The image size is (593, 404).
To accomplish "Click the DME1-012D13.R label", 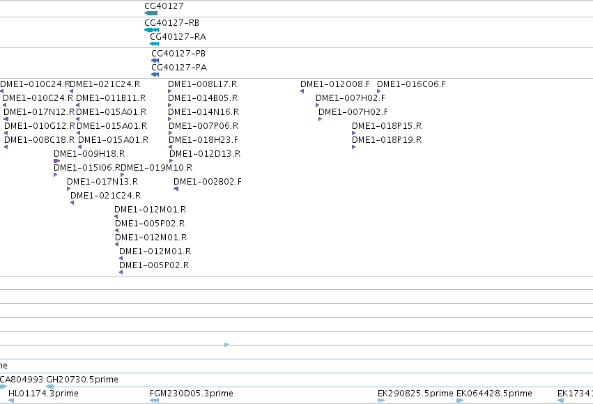I will pyautogui.click(x=205, y=154).
